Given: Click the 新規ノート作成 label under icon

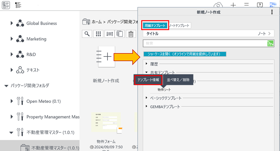Looking at the screenshot, I should (106, 81).
